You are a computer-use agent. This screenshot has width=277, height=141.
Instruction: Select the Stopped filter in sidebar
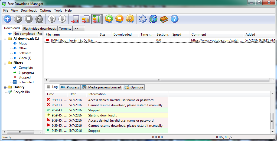[24, 77]
